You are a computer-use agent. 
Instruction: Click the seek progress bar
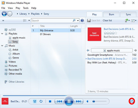pos(69,95)
